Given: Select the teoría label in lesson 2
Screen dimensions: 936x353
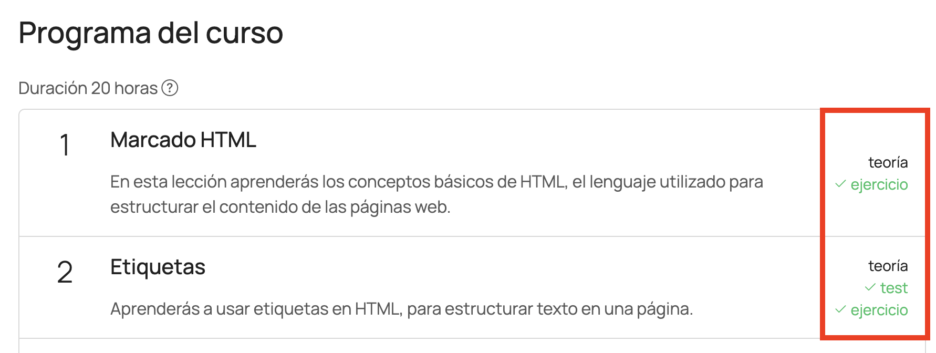Looking at the screenshot, I should tap(888, 266).
